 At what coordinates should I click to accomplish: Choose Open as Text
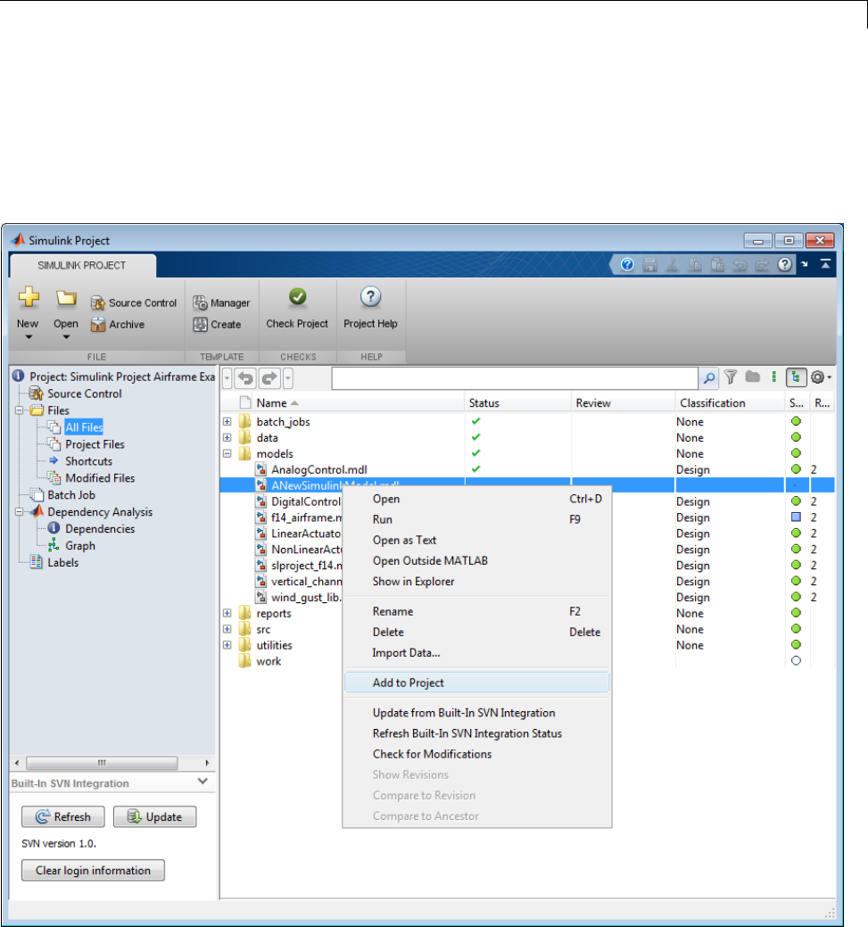pos(476,541)
